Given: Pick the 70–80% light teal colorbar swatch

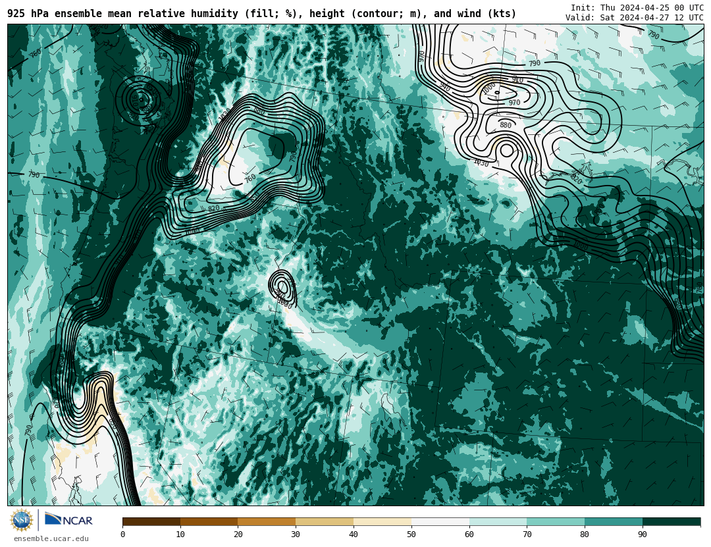Looking at the screenshot, I should (556, 521).
